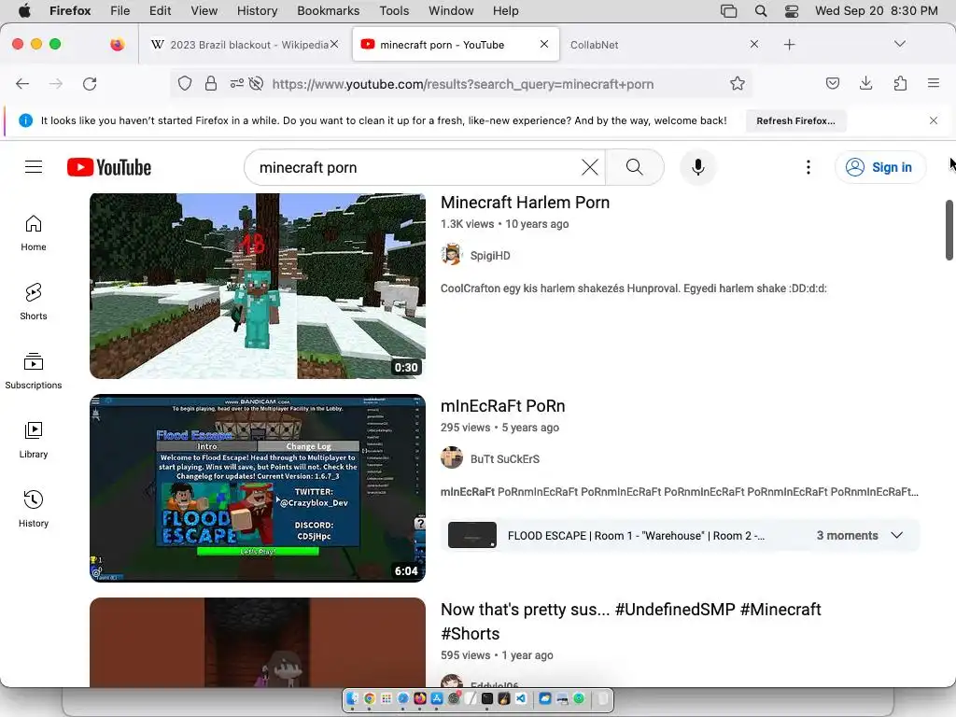
Task: Open the Apple menu
Action: (x=24, y=11)
